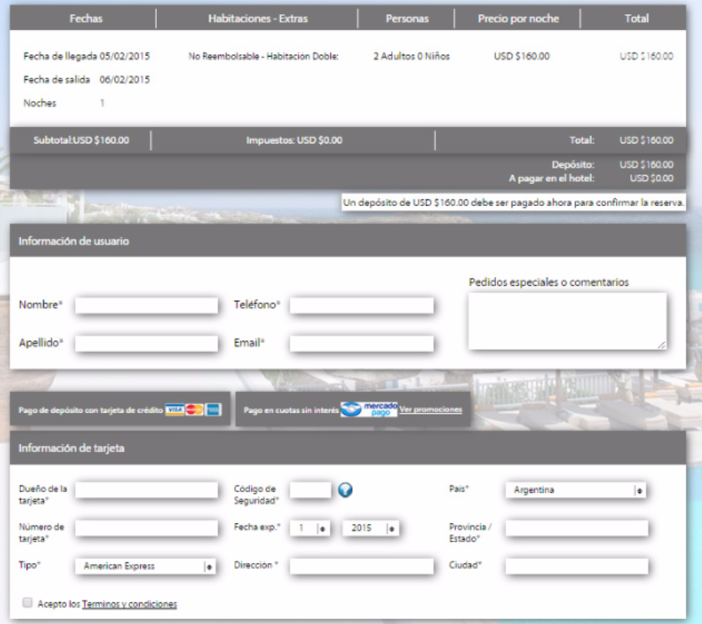Click the Código de Seguridad field

pos(310,490)
